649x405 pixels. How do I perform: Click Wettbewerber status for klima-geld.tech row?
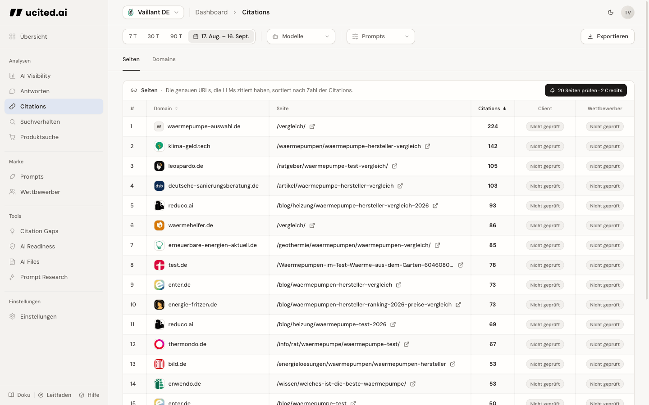click(605, 146)
